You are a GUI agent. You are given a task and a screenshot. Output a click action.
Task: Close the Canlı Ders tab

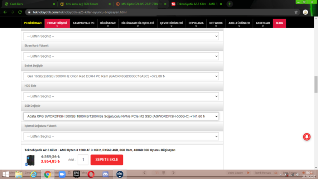point(54,4)
